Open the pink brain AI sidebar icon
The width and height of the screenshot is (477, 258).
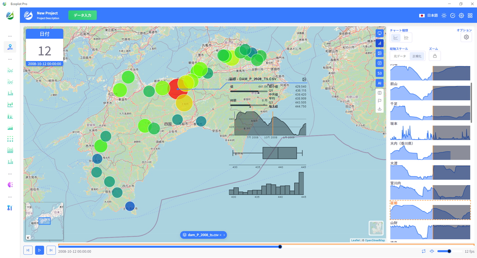click(10, 185)
